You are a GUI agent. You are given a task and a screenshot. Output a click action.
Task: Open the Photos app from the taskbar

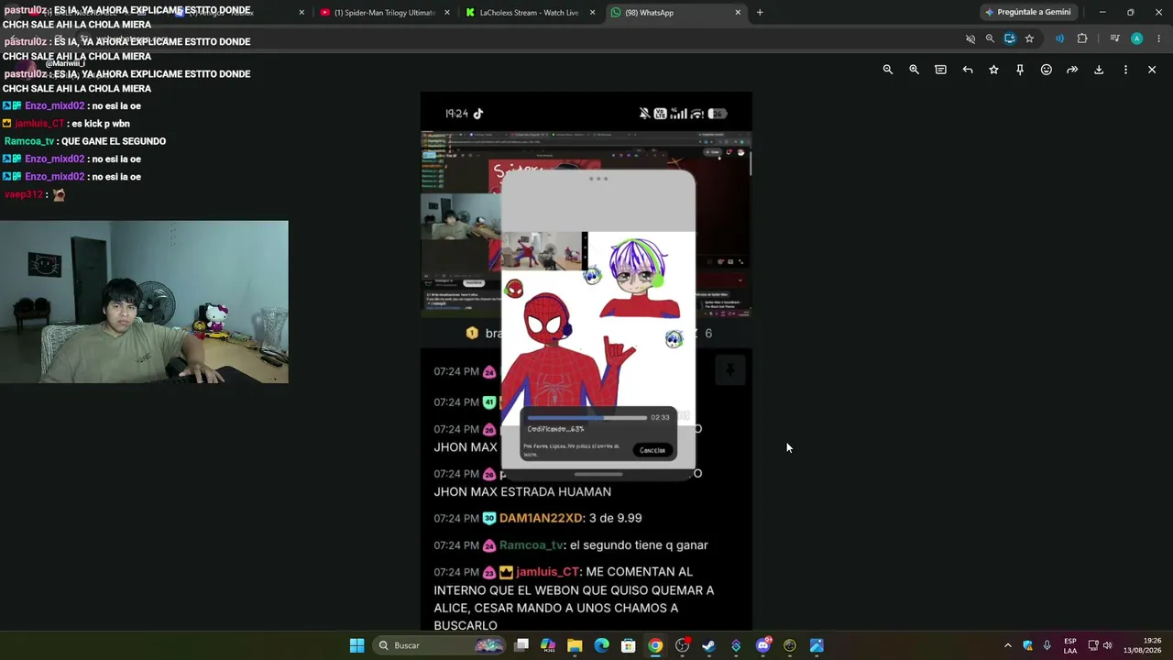coord(817,645)
